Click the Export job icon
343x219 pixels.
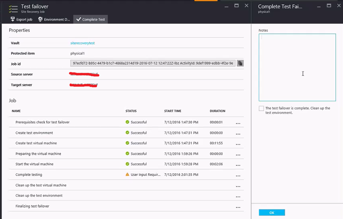coord(13,19)
